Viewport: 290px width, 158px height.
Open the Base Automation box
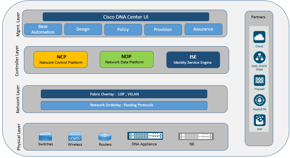pos(43,29)
